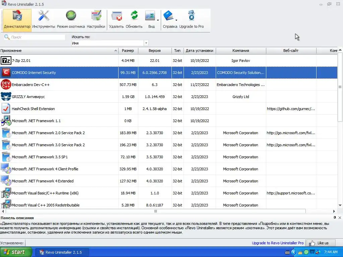Image resolution: width=343 pixels, height=257 pixels.
Task: Click the .NET Framework 1.1 icon
Action: [6, 120]
